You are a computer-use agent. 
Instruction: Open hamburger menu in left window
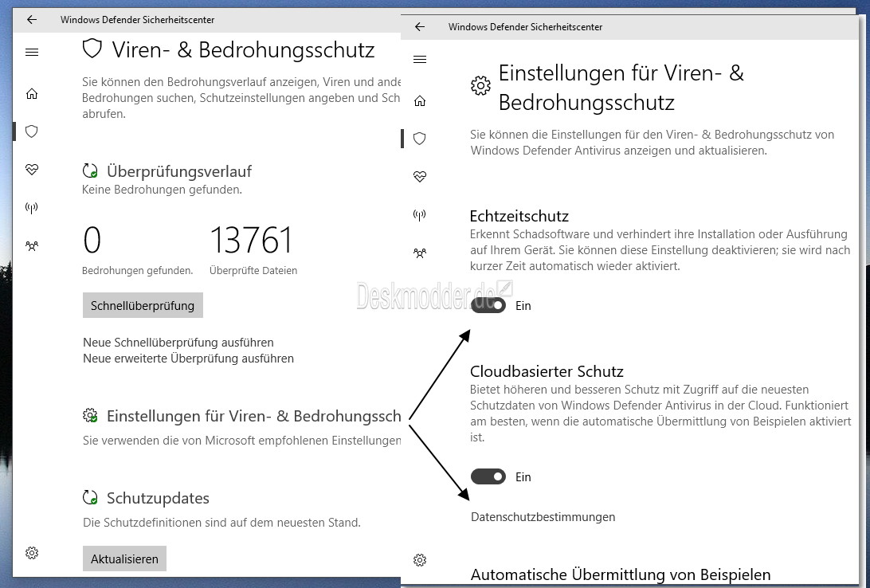32,52
